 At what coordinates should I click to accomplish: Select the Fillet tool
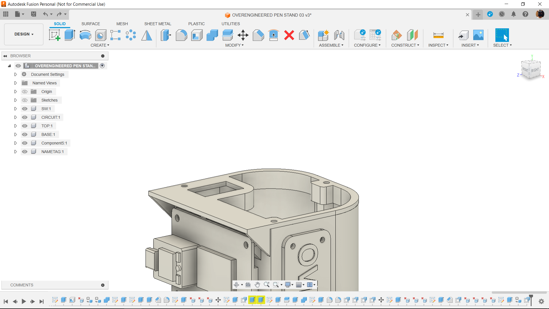pos(181,35)
